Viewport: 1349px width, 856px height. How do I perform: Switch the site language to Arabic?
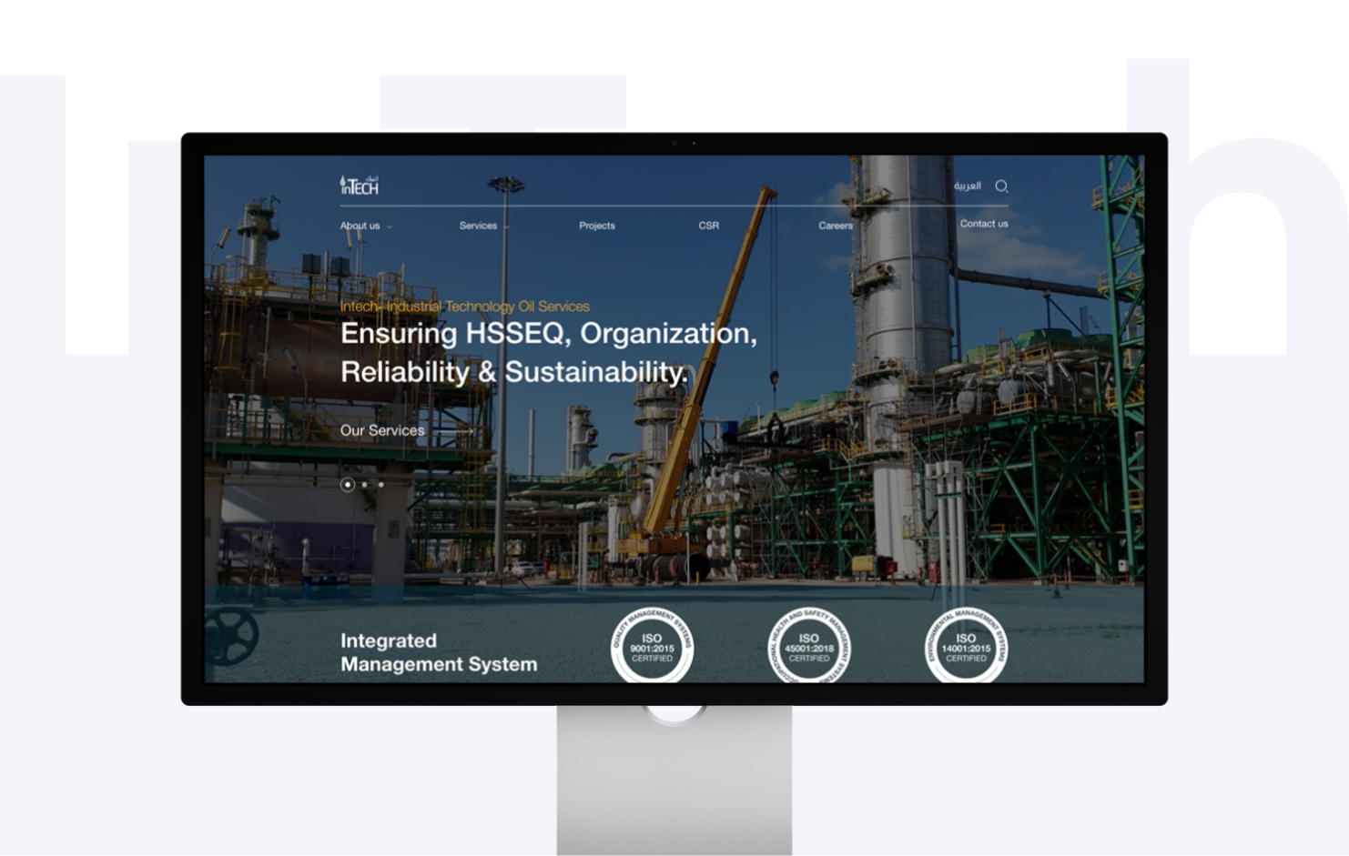tap(967, 186)
